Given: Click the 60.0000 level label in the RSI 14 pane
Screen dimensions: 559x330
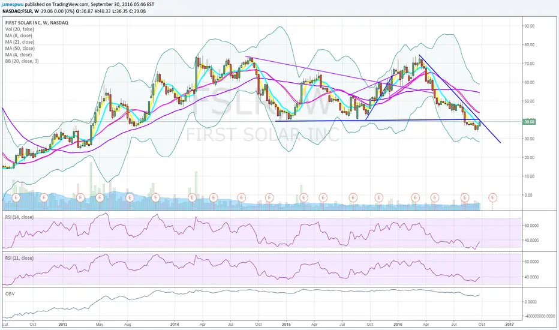Looking at the screenshot, I should click(x=531, y=226).
